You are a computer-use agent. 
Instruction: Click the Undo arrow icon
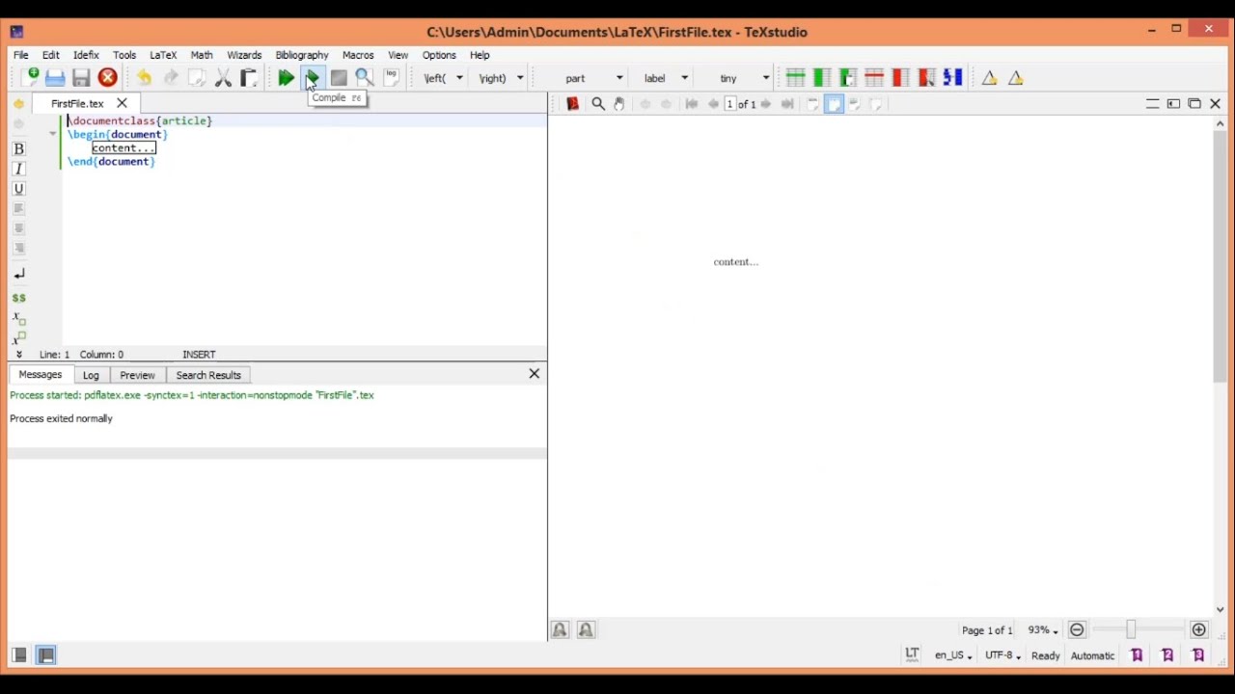(144, 78)
